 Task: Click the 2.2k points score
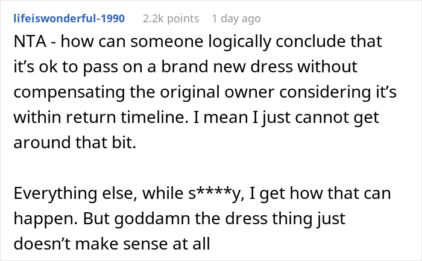[171, 19]
